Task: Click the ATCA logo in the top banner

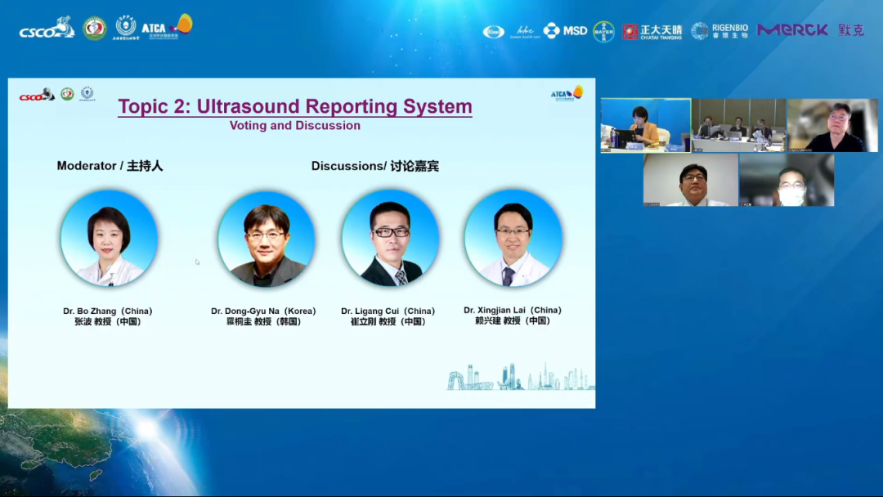Action: pos(168,27)
